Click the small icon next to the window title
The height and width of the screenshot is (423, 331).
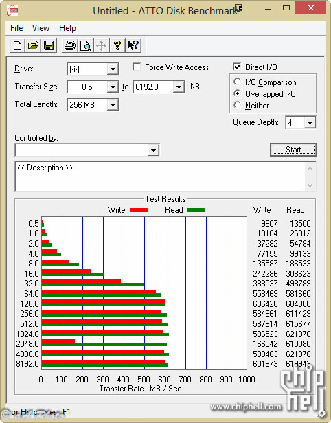pyautogui.click(x=238, y=8)
